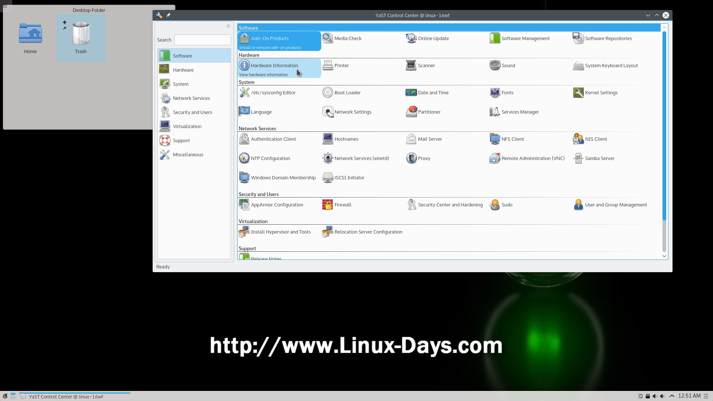Open Windows Domain Membership
713x401 pixels.
click(277, 177)
